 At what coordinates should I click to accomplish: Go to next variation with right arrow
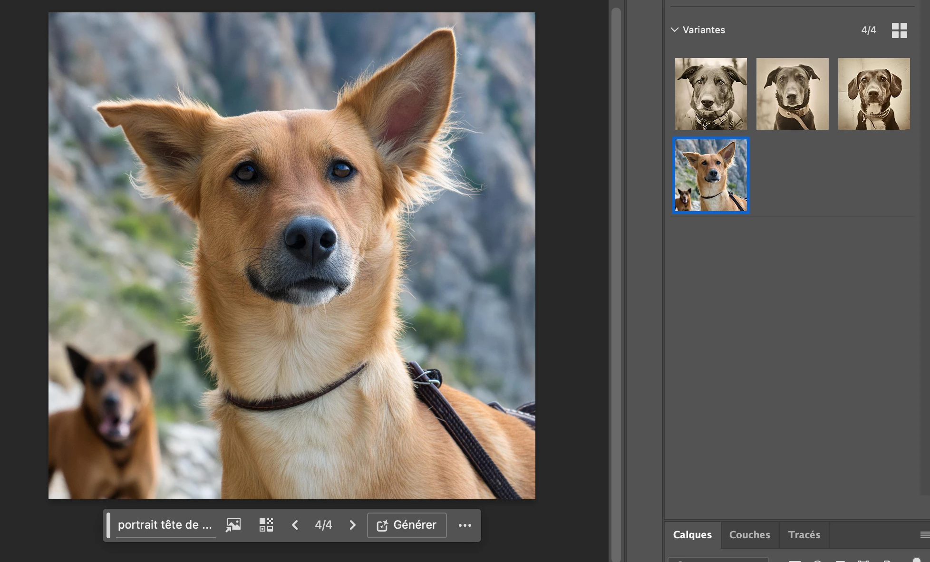[352, 525]
